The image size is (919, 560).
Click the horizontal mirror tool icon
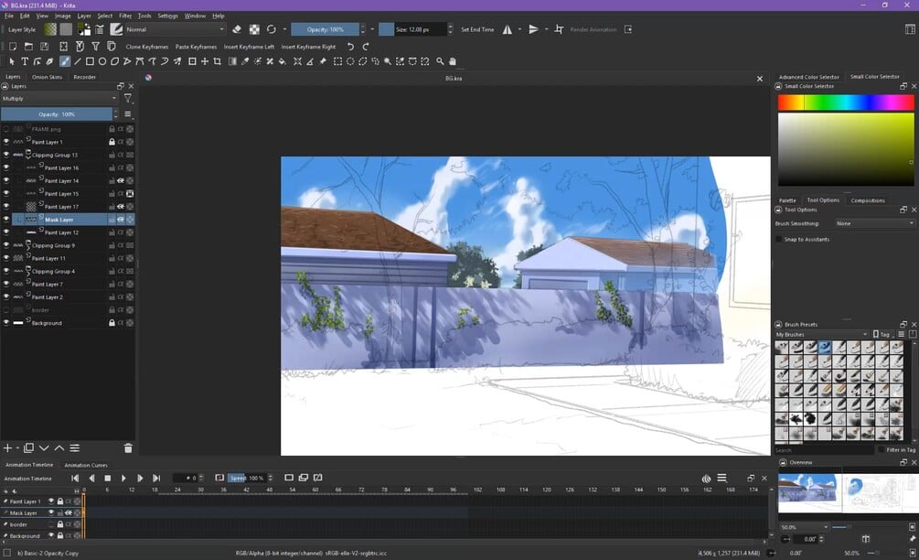[x=507, y=29]
